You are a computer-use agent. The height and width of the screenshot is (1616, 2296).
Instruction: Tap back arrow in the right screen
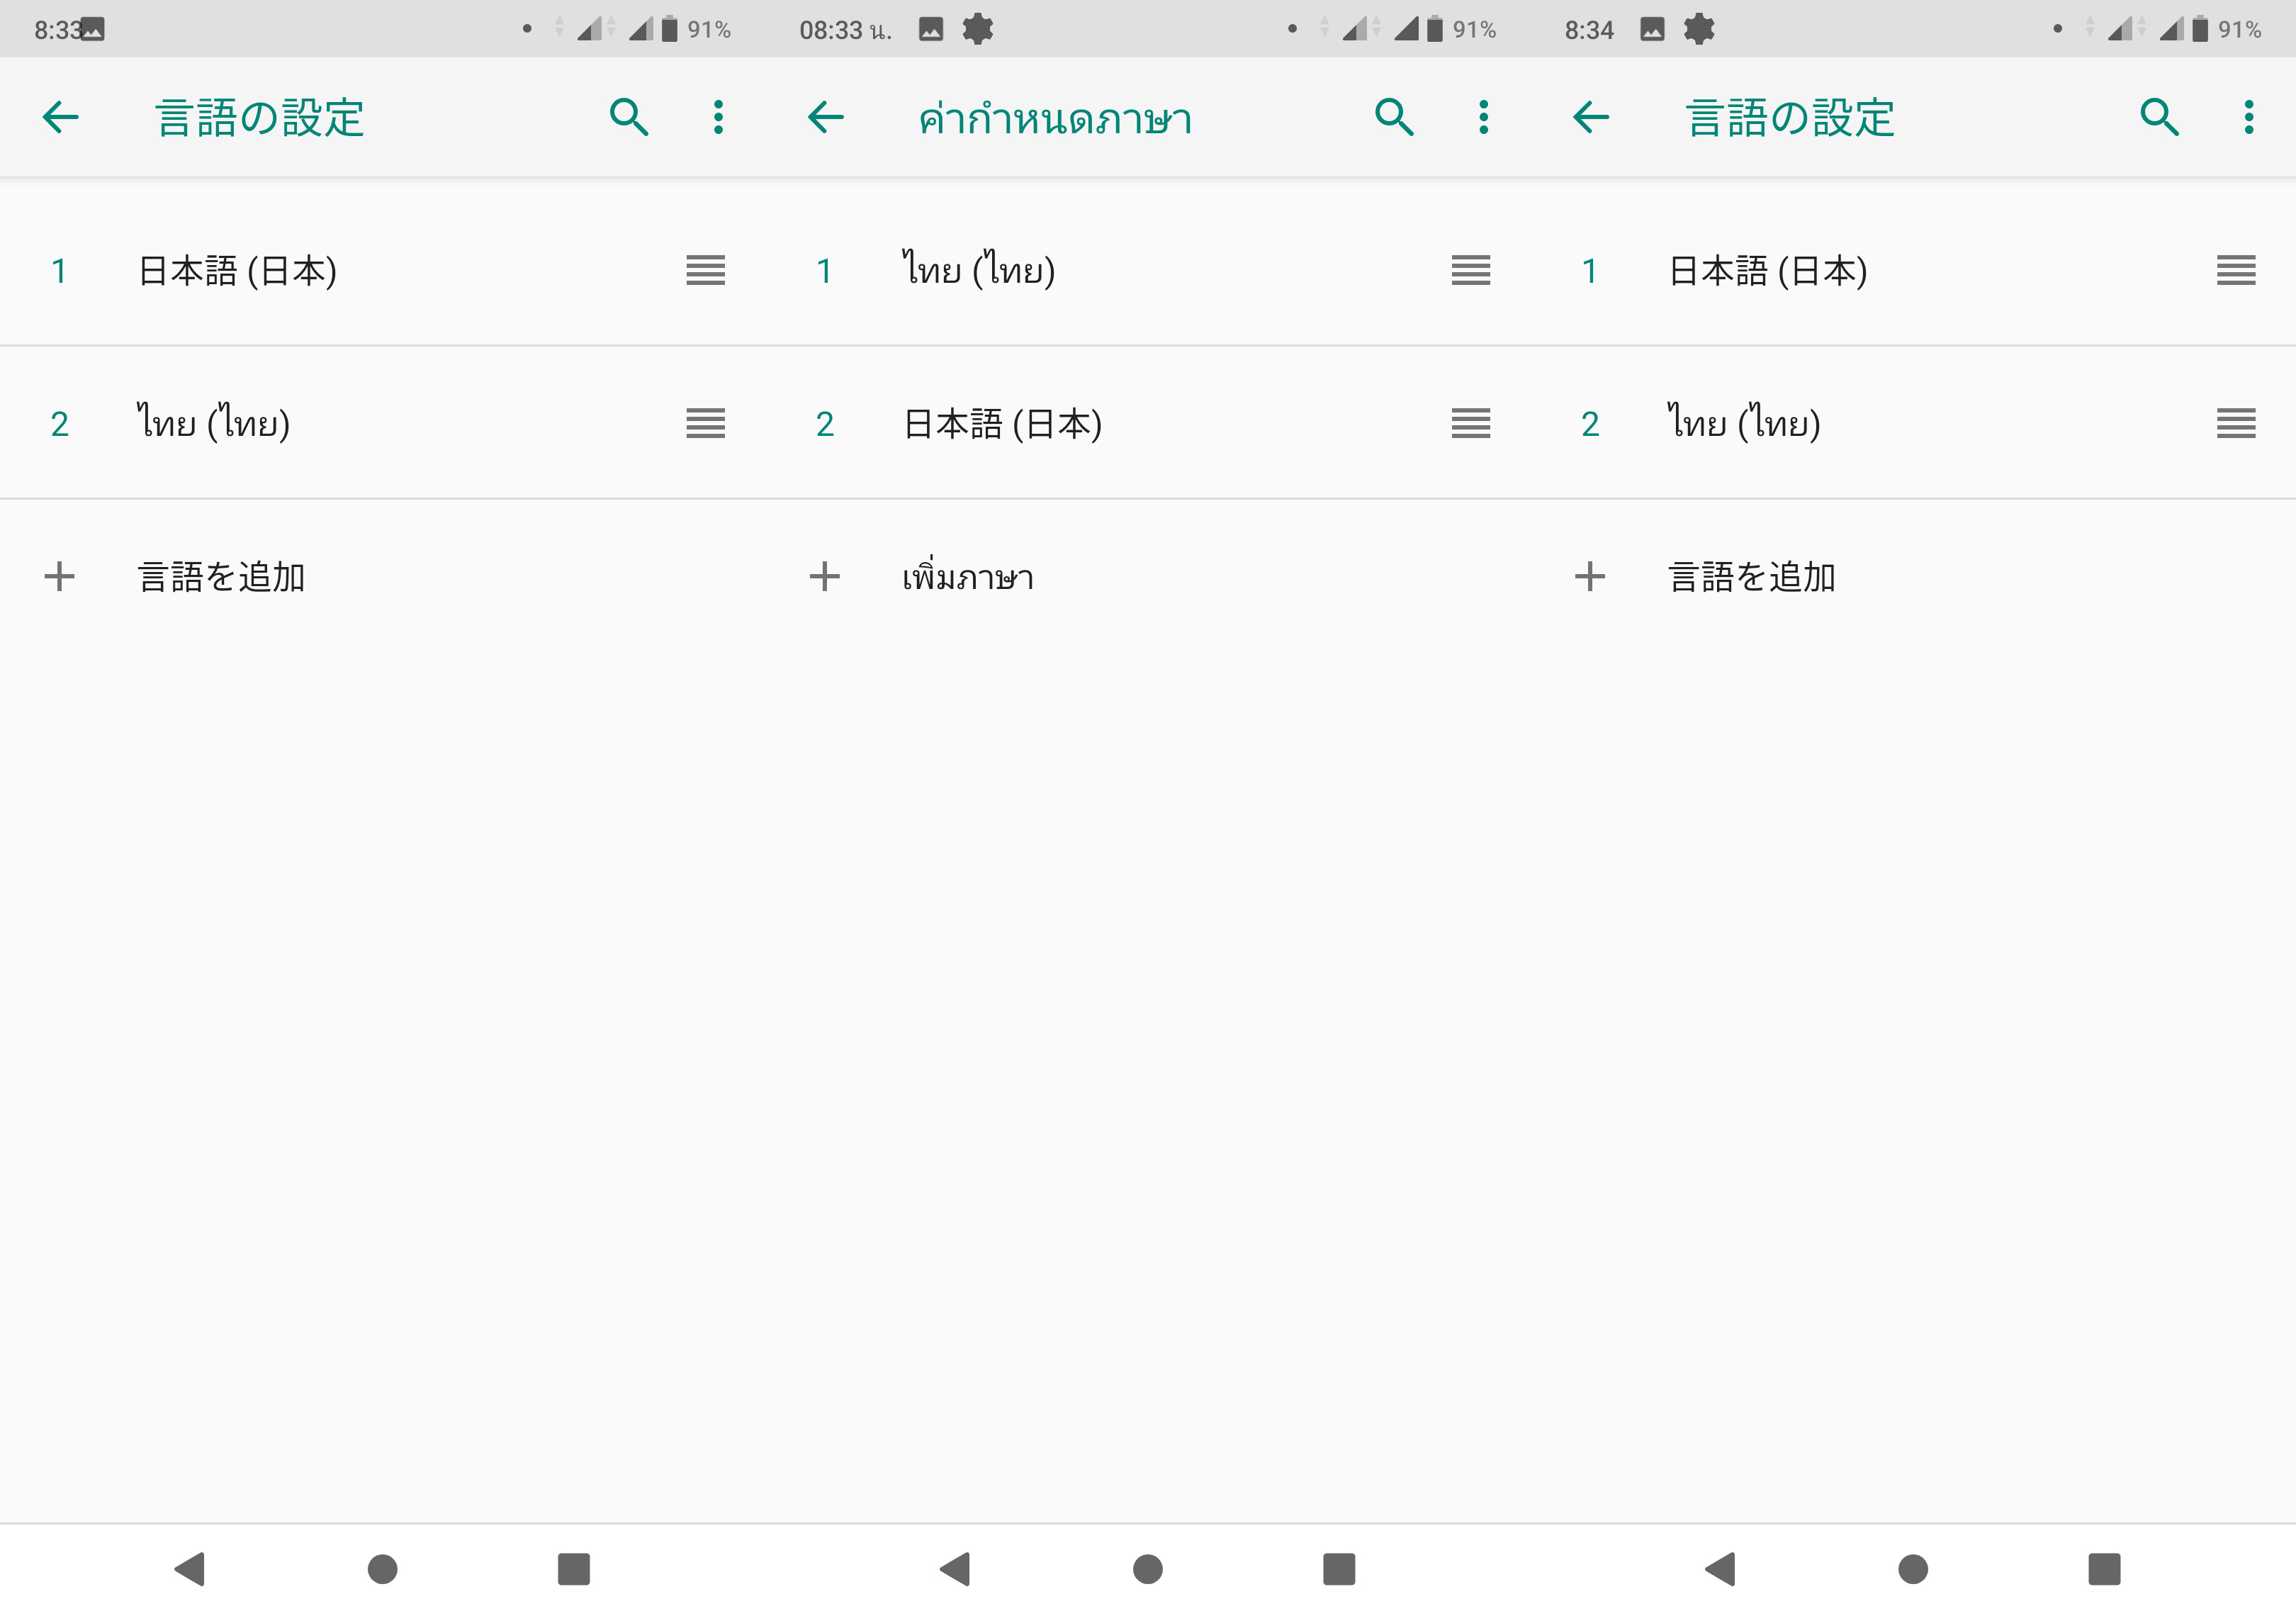pyautogui.click(x=1591, y=118)
